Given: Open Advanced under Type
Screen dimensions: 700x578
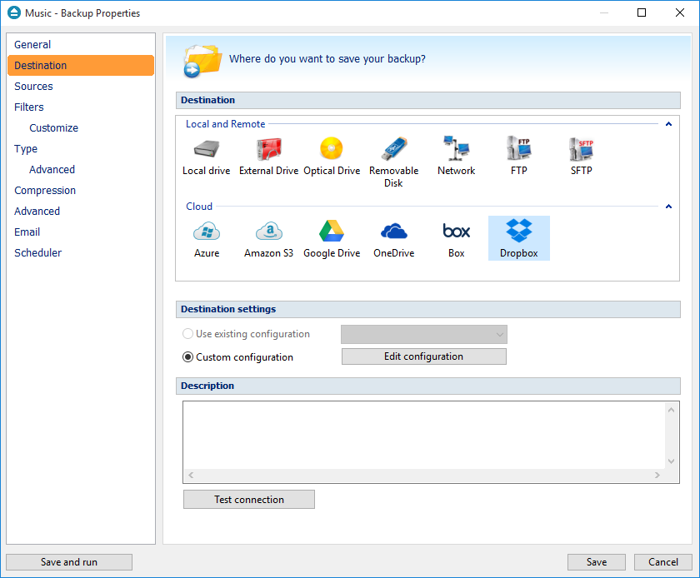Looking at the screenshot, I should 52,170.
